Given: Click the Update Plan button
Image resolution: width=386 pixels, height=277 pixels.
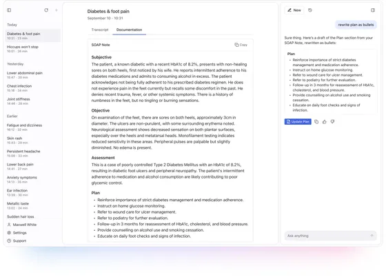Looking at the screenshot, I should pyautogui.click(x=298, y=122).
